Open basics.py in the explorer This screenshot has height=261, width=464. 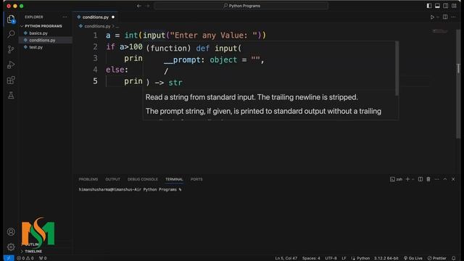click(x=38, y=33)
